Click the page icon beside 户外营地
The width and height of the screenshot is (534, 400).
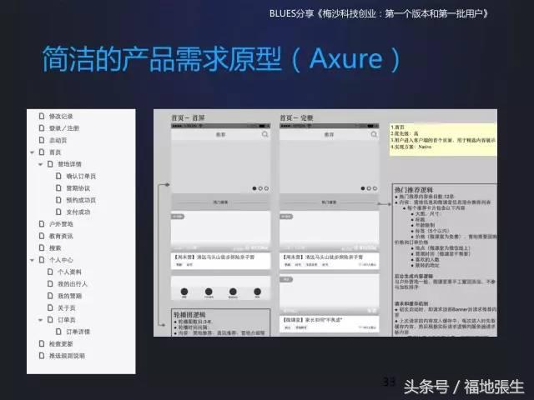42,224
